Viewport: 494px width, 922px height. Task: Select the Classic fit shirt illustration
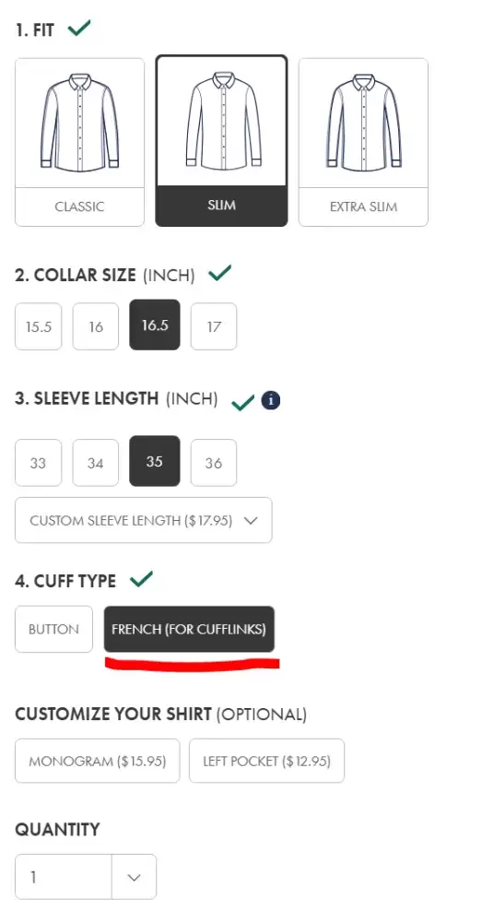79,123
